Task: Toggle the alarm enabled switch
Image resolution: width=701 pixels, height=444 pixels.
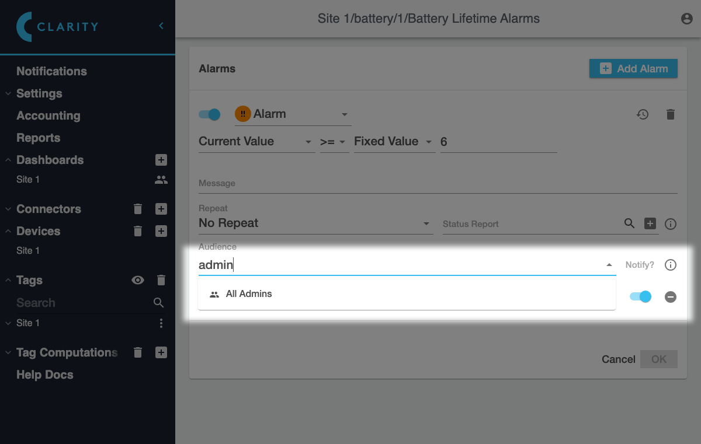Action: point(210,114)
